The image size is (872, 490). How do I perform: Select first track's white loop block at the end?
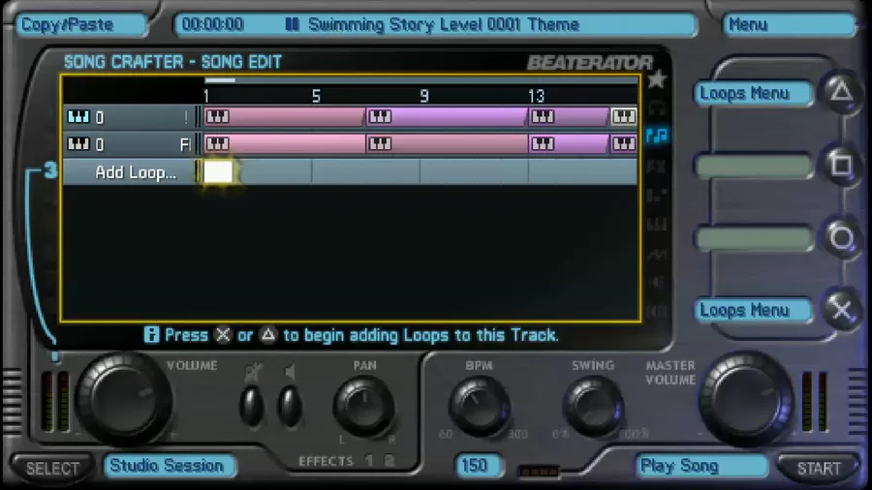click(x=623, y=116)
